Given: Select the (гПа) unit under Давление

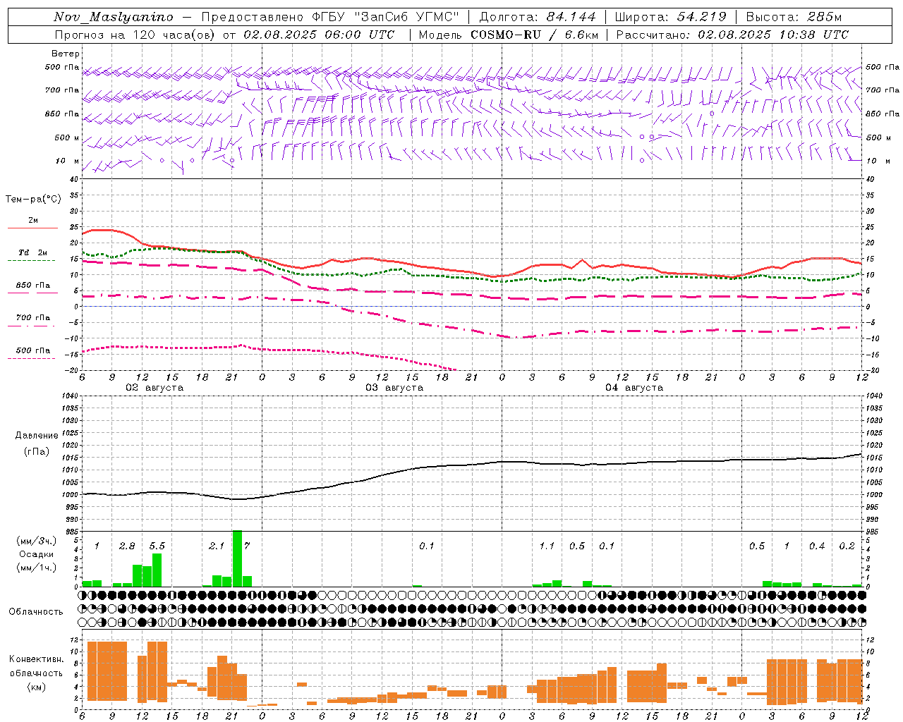Looking at the screenshot, I should [37, 451].
